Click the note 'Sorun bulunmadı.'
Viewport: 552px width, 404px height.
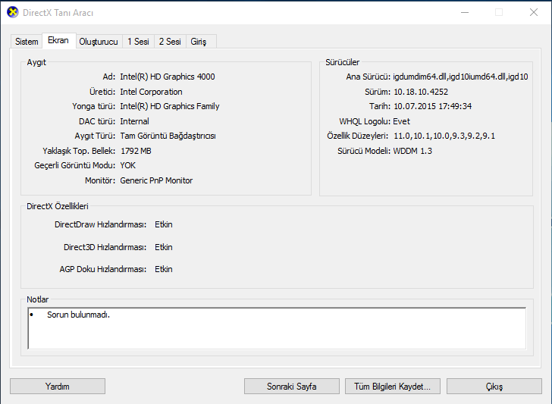79,315
